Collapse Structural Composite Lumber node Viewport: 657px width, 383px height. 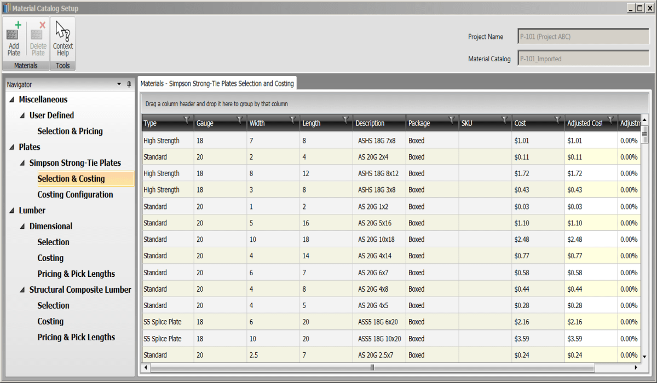coord(22,290)
